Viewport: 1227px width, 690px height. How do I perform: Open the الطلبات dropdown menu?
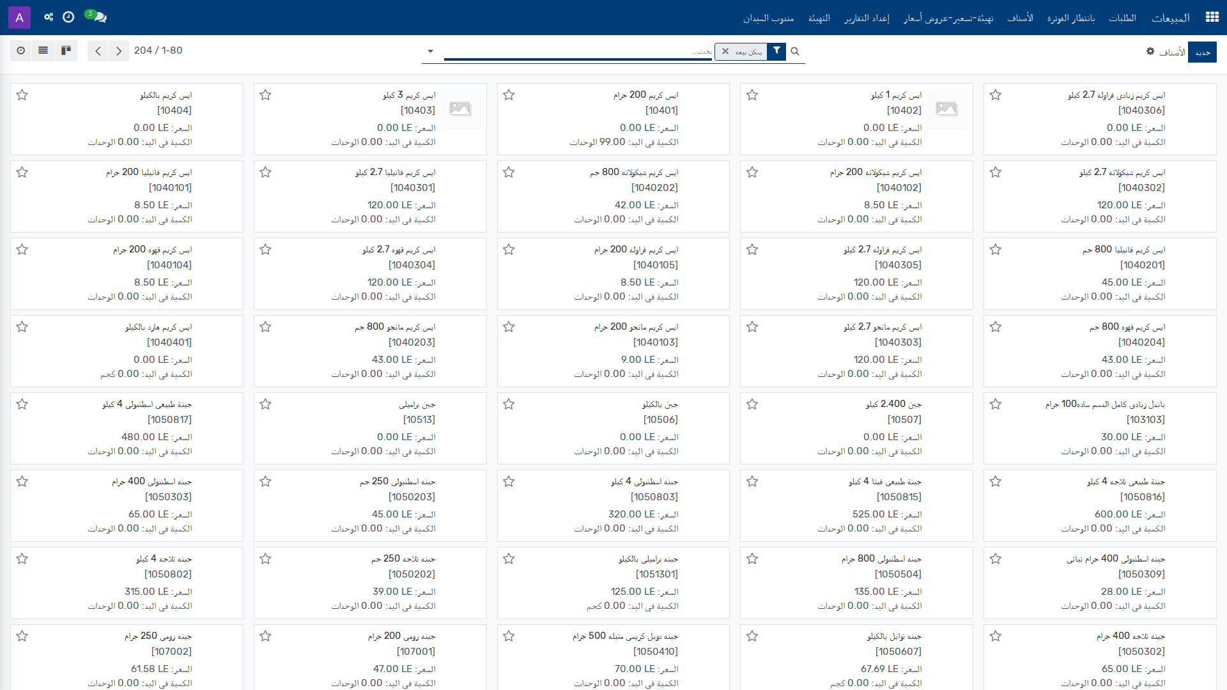click(x=1122, y=18)
